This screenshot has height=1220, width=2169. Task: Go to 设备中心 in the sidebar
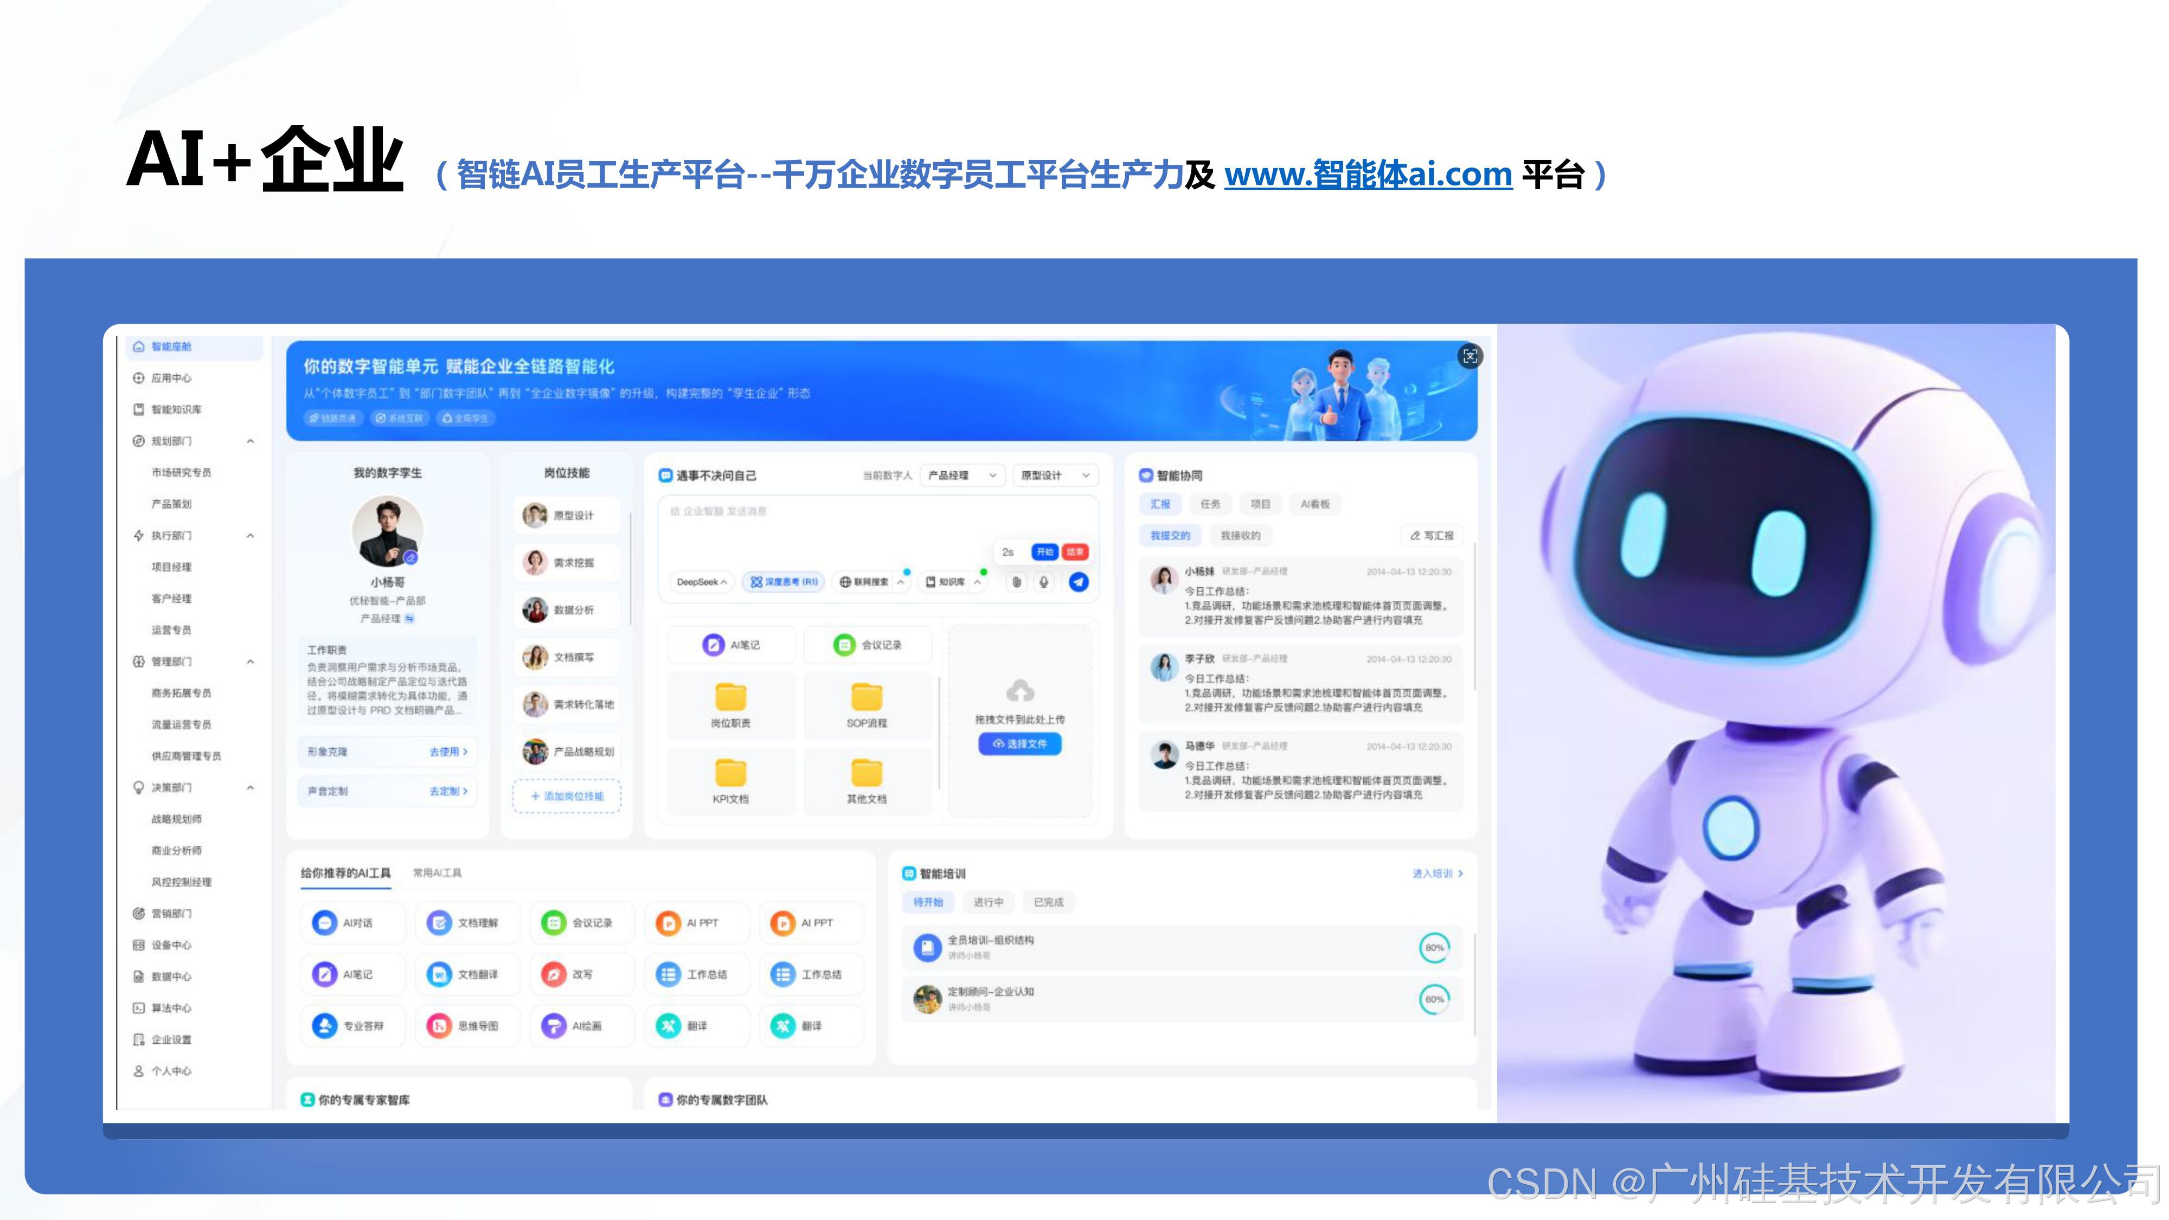click(x=163, y=945)
